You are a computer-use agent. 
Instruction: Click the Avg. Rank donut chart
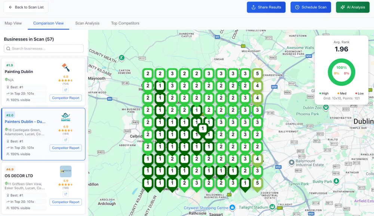(341, 72)
